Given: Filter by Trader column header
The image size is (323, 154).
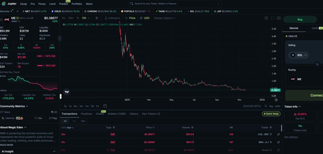Looking at the screenshot, I should pos(271,127).
